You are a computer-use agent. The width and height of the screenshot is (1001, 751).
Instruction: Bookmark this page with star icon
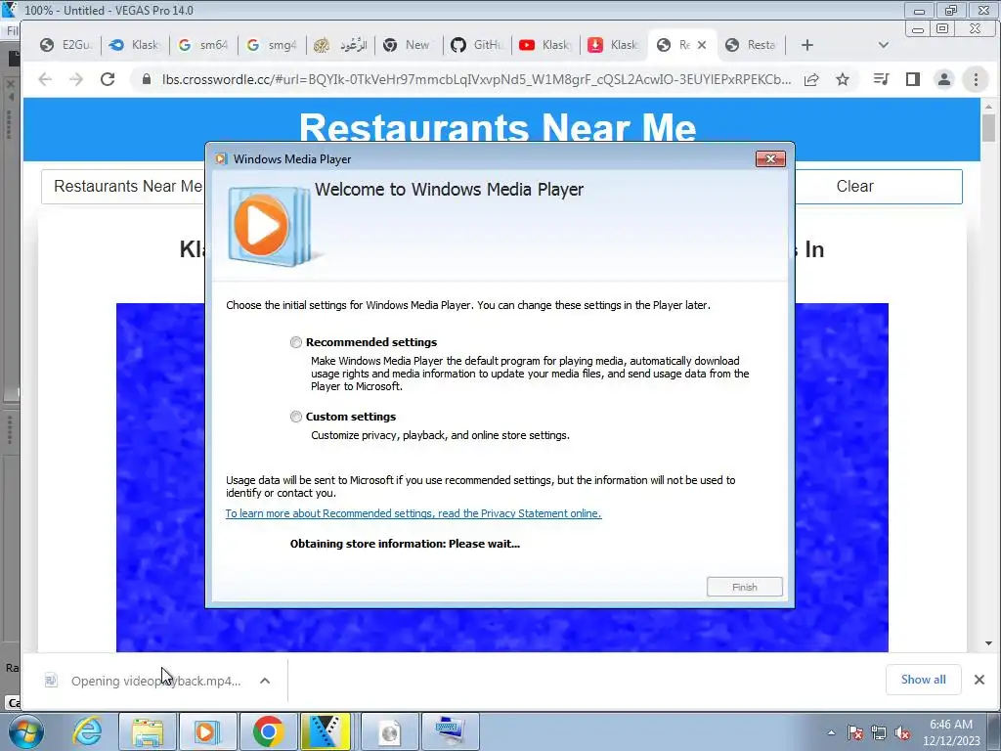click(x=843, y=79)
